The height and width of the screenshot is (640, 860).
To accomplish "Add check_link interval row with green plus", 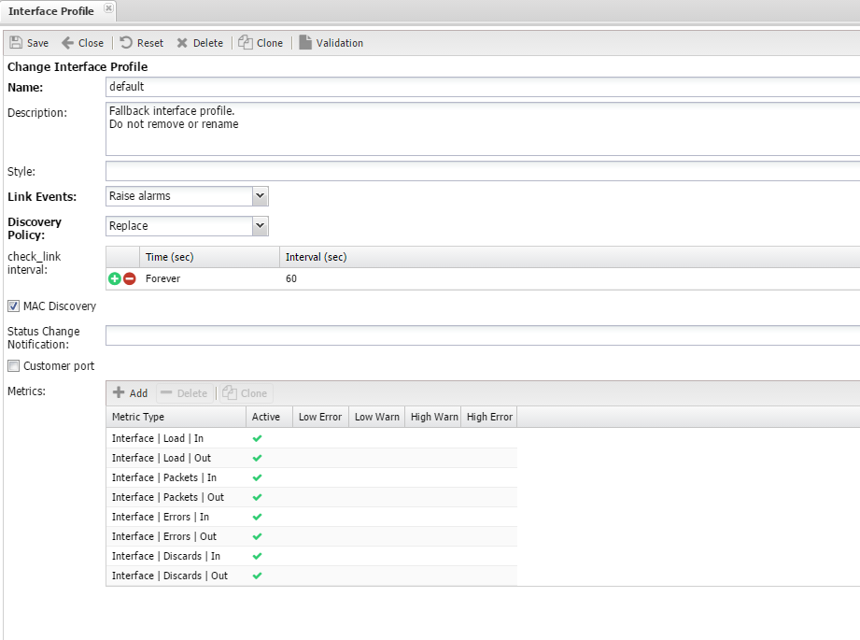I will pyautogui.click(x=115, y=278).
